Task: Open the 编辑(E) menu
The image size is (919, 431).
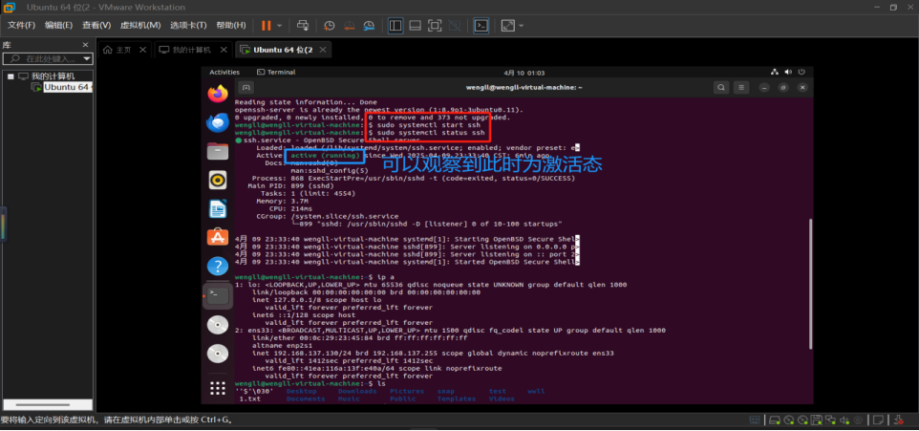Action: point(58,25)
